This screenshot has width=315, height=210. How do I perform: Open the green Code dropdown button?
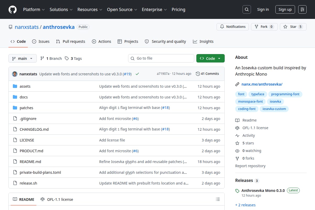(211, 58)
